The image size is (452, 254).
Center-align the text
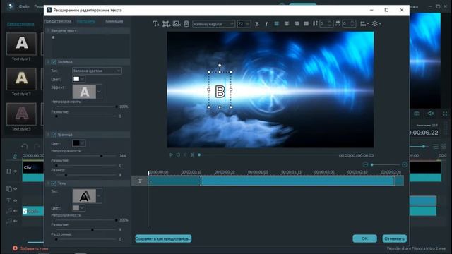click(287, 23)
